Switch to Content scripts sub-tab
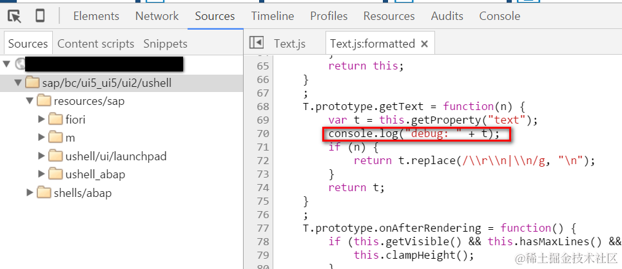622x269 pixels. tap(95, 44)
